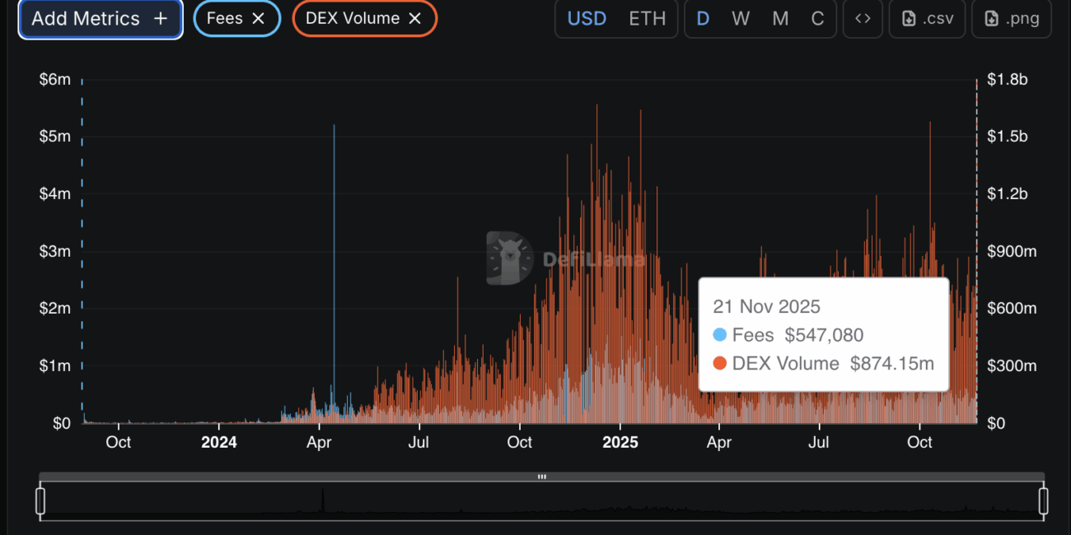Click the Fees blue legend dot in tooltip
This screenshot has height=535, width=1071.
pos(720,335)
